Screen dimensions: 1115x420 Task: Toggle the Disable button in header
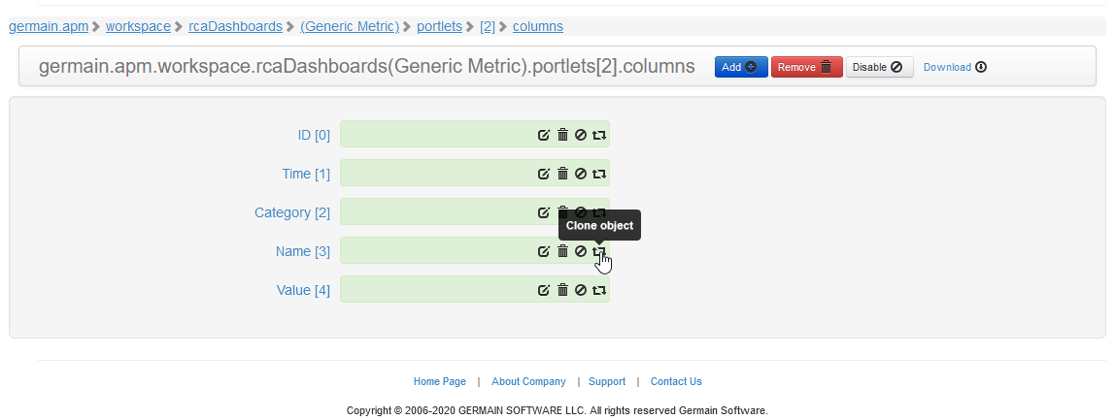(x=879, y=67)
